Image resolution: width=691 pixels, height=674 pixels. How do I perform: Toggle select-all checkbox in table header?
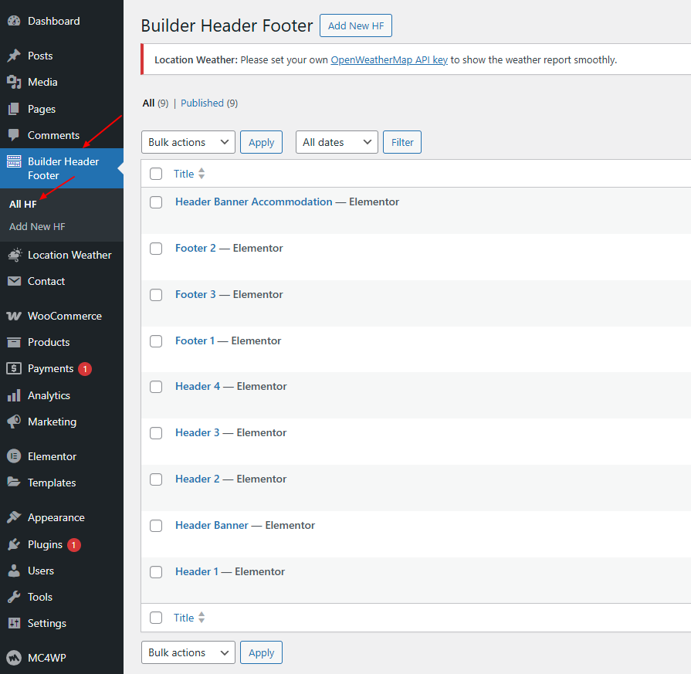(x=156, y=174)
